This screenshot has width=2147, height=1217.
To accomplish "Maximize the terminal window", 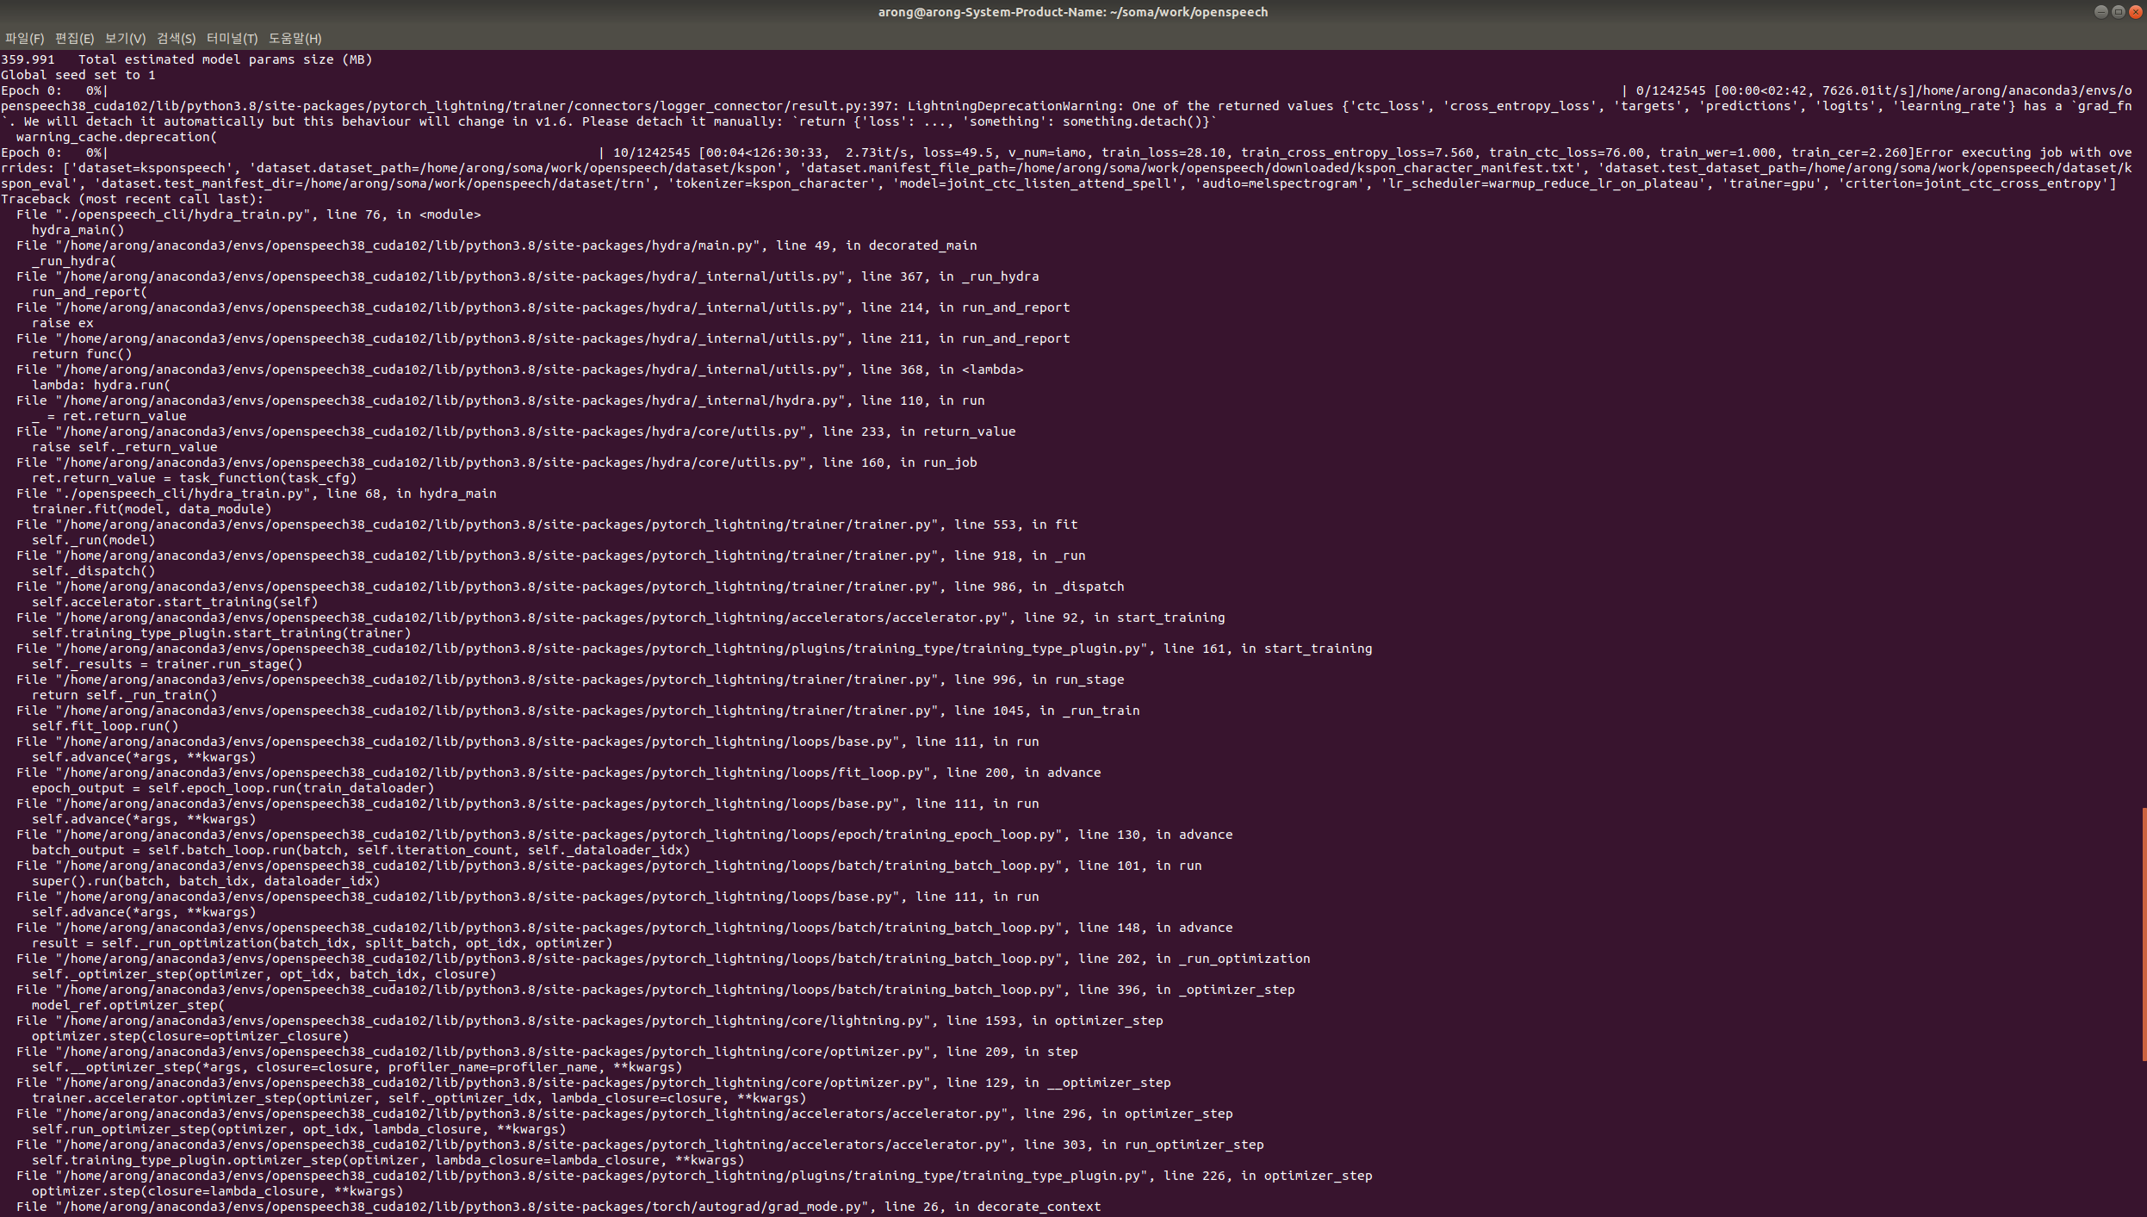I will pos(2118,11).
